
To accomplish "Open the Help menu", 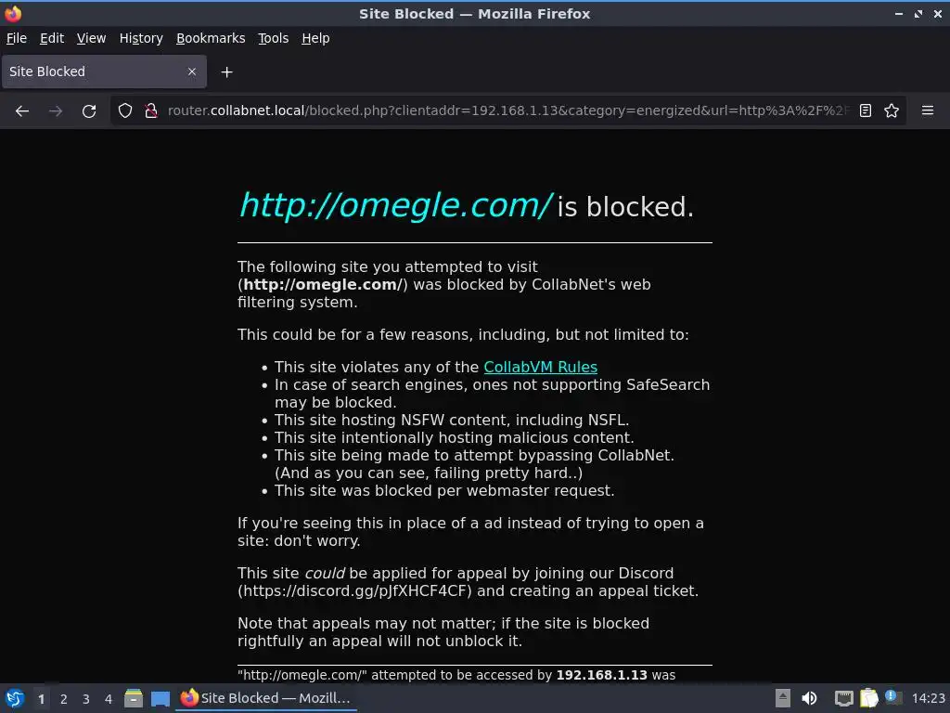I will [315, 38].
